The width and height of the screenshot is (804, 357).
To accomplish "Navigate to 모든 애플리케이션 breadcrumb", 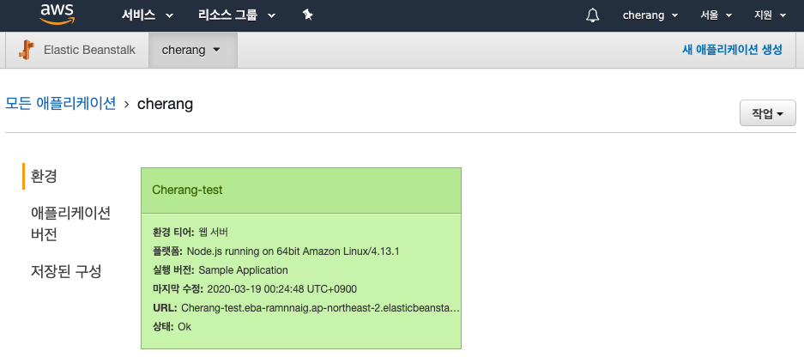I will (x=61, y=104).
